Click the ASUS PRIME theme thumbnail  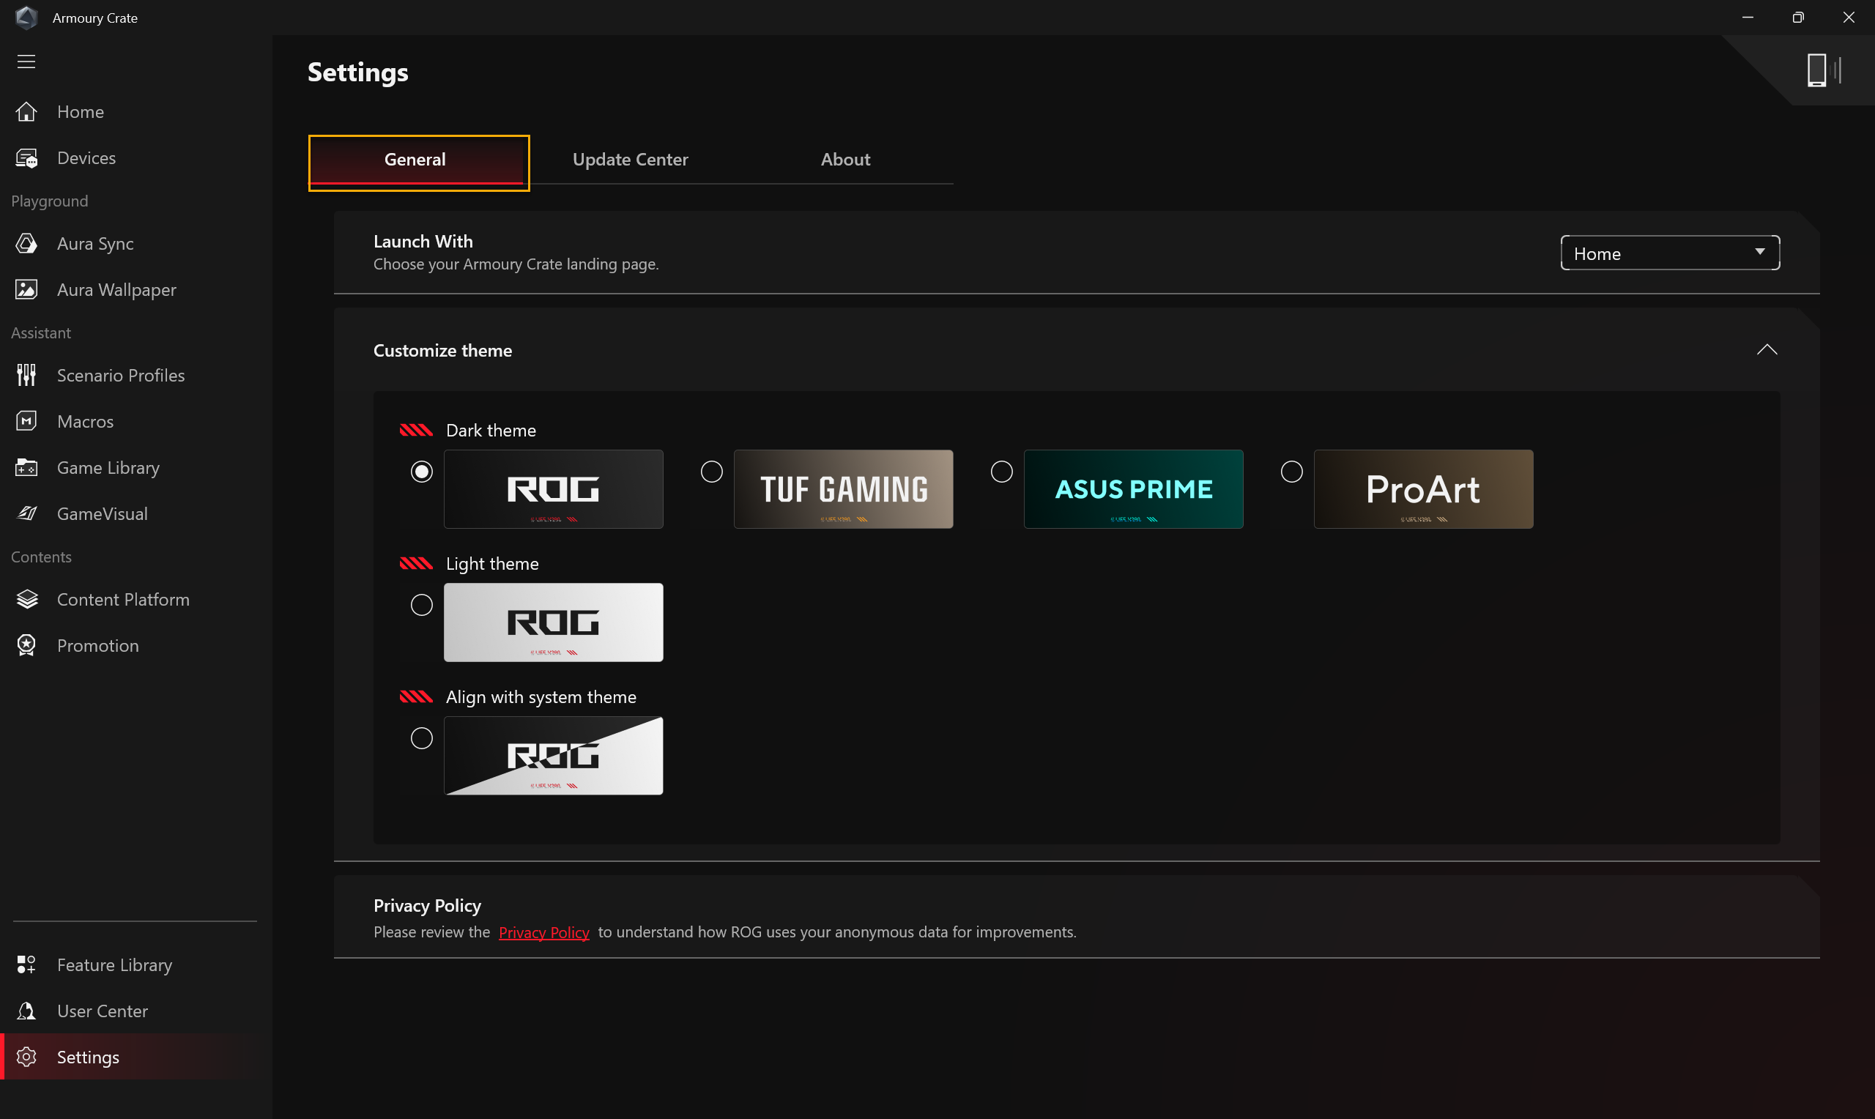click(1133, 489)
